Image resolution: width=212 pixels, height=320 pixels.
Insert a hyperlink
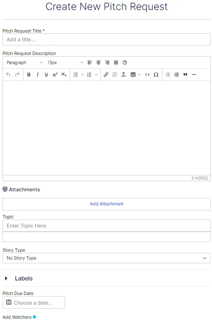click(106, 75)
